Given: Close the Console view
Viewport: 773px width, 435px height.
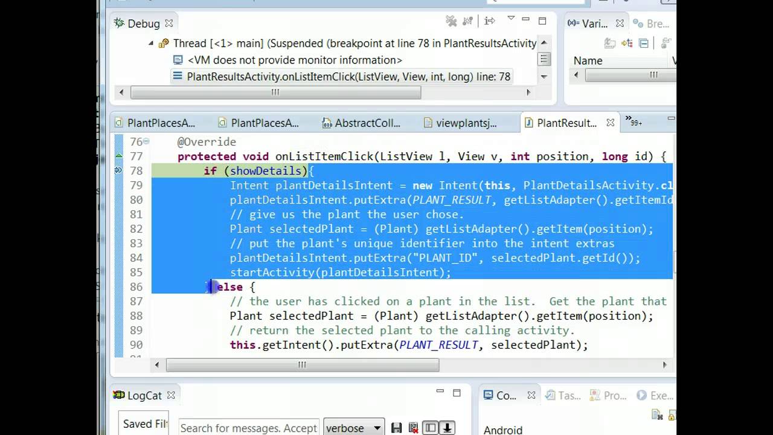Looking at the screenshot, I should click(531, 395).
